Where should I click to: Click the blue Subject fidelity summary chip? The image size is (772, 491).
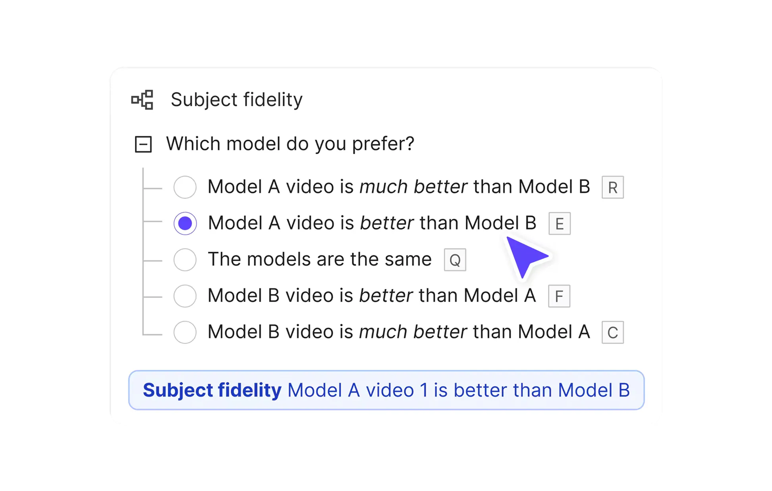tap(386, 390)
